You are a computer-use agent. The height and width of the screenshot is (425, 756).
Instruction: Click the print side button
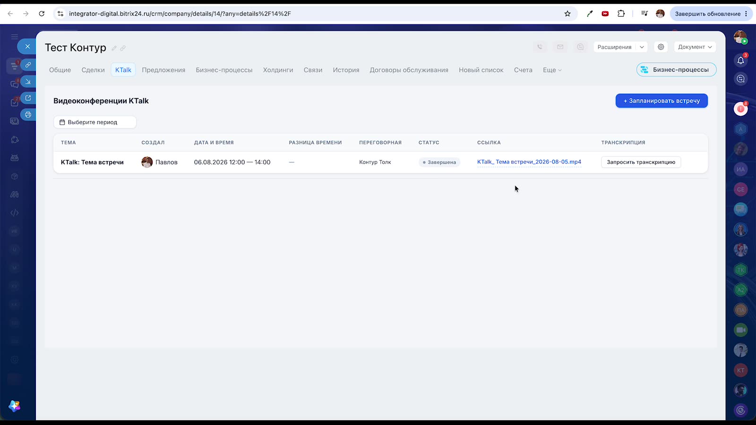[28, 114]
